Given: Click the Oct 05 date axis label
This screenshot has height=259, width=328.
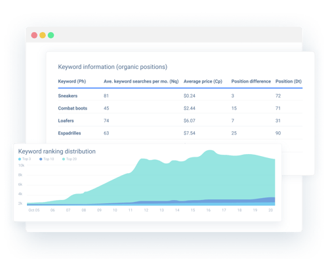Looking at the screenshot, I should [x=34, y=210].
